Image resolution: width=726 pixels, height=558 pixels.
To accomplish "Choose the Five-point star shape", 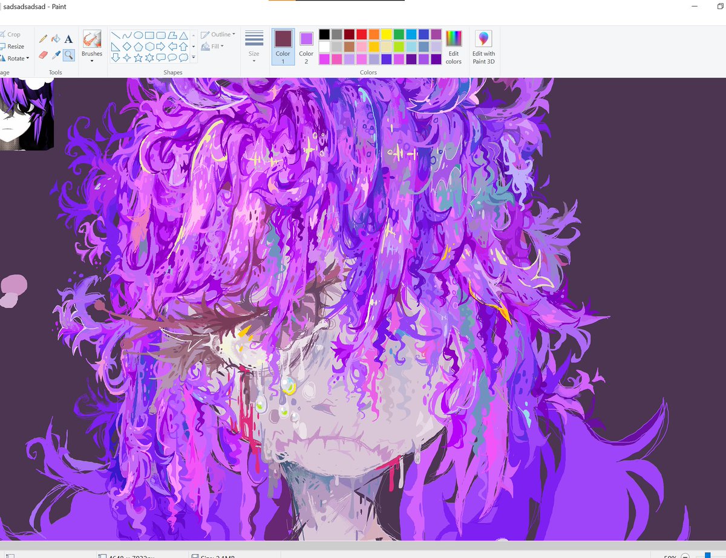I will coord(139,57).
